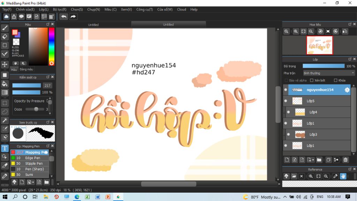
Task: Pop out the Màu color panel
Action: pyautogui.click(x=48, y=24)
